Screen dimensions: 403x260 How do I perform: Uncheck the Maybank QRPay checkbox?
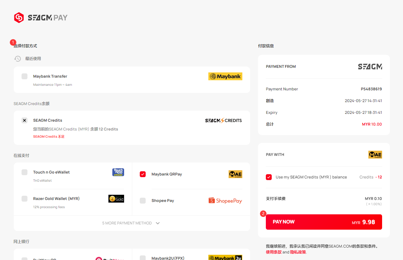pyautogui.click(x=143, y=174)
